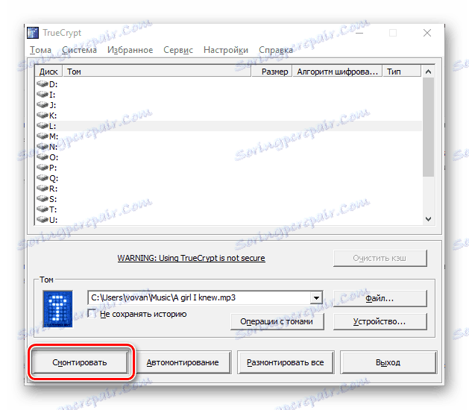This screenshot has width=469, height=410.
Task: Sort by the Размер column header
Action: point(272,72)
